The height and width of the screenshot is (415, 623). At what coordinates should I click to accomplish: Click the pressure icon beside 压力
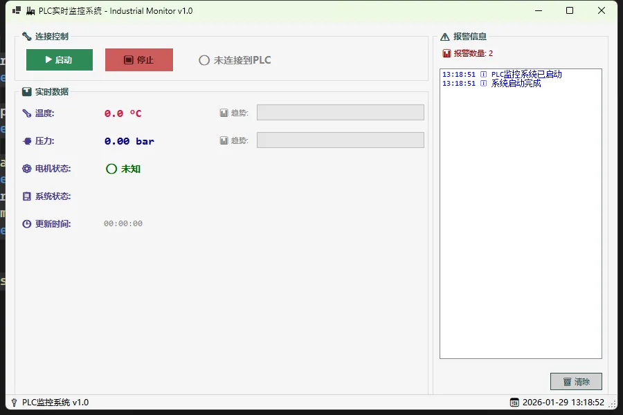26,141
